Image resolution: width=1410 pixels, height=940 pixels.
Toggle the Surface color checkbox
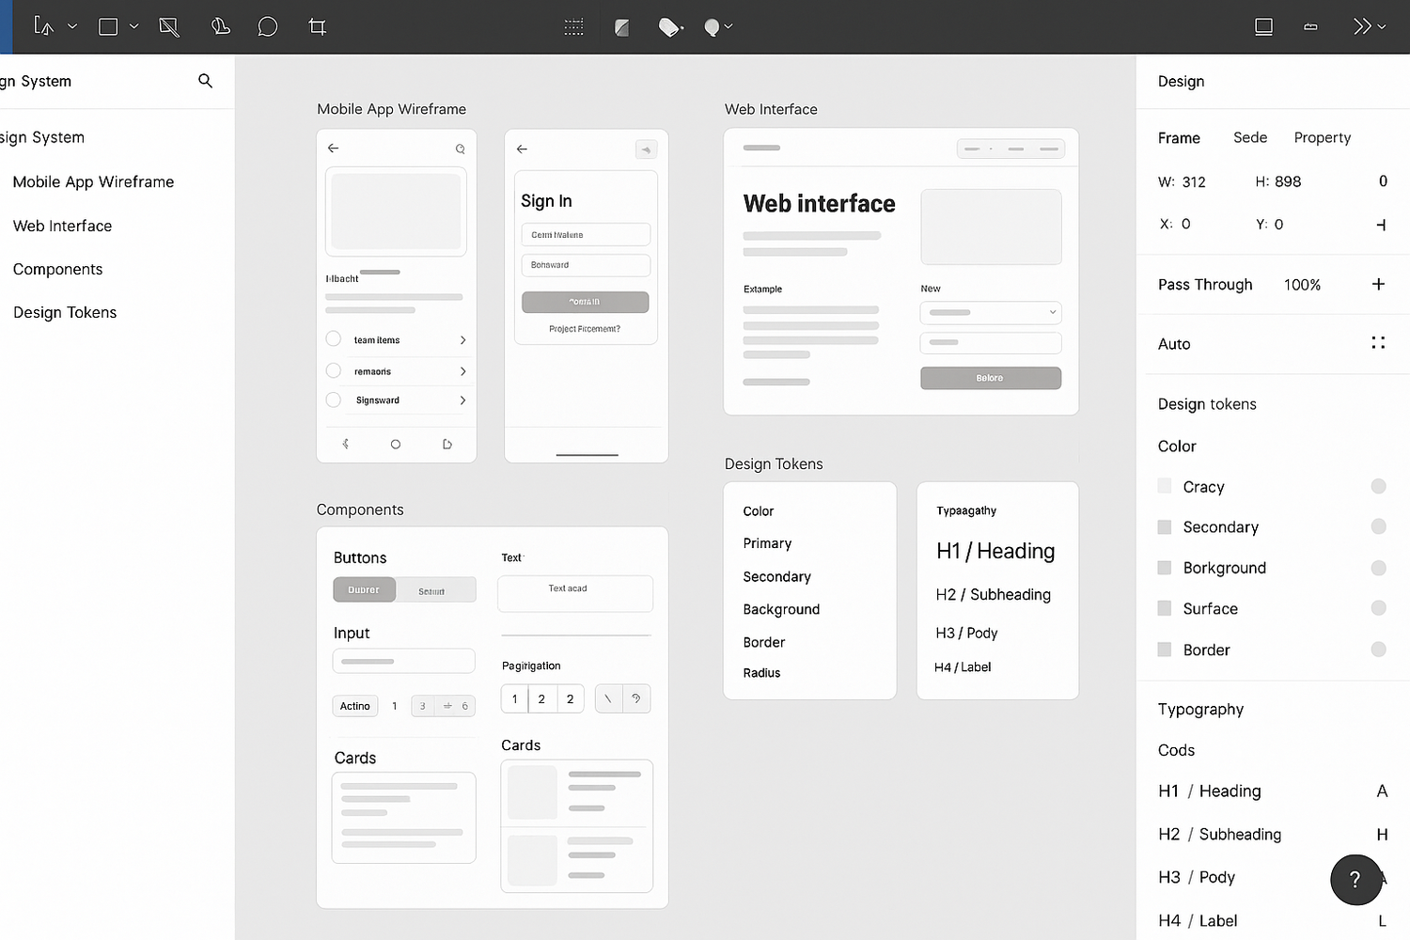[x=1165, y=608]
